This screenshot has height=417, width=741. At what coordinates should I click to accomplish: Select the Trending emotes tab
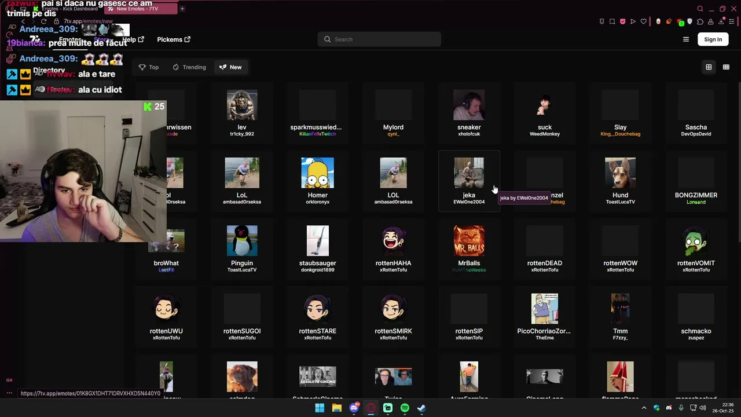tap(189, 67)
